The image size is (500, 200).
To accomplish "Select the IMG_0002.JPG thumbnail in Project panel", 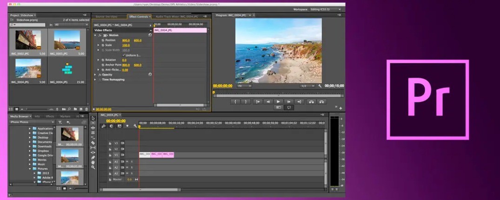I will 28,42.
